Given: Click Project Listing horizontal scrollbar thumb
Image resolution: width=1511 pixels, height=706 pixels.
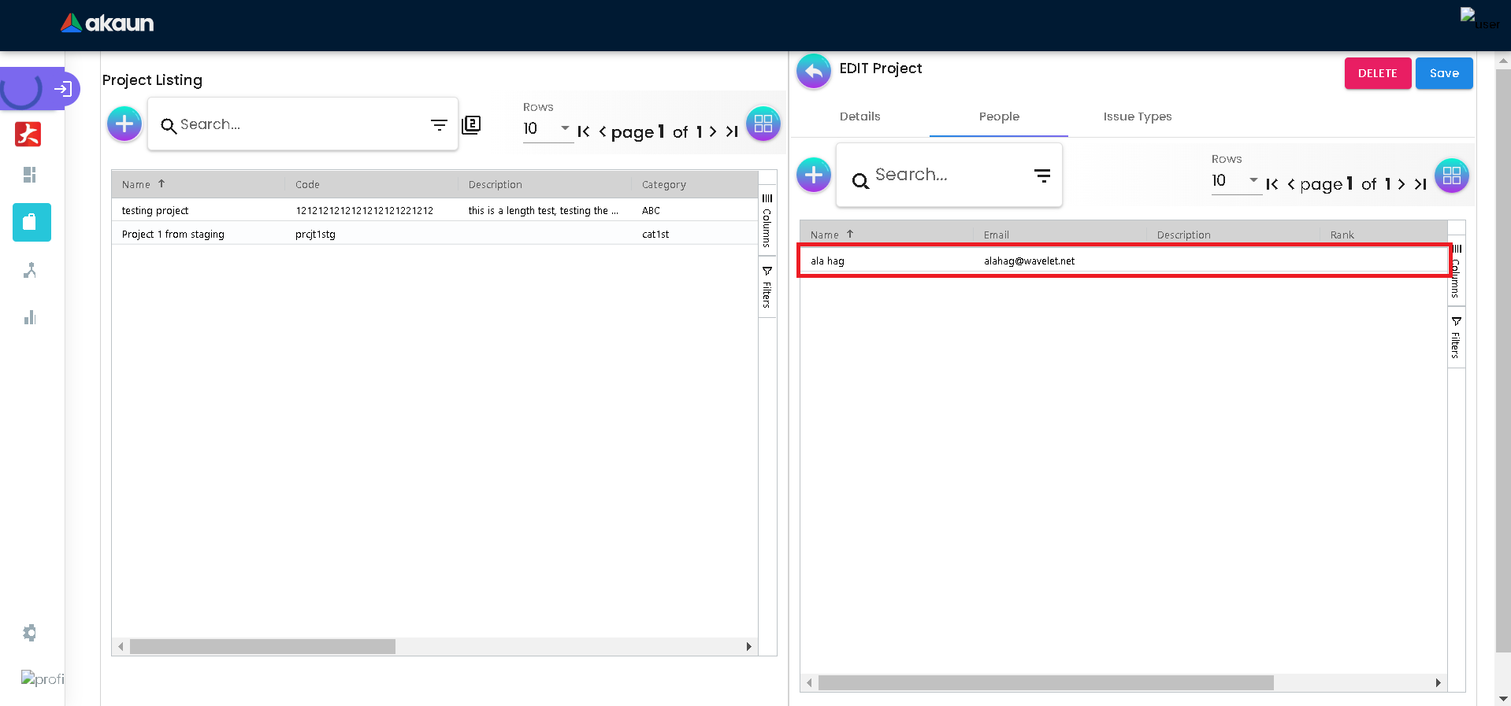Looking at the screenshot, I should [262, 647].
